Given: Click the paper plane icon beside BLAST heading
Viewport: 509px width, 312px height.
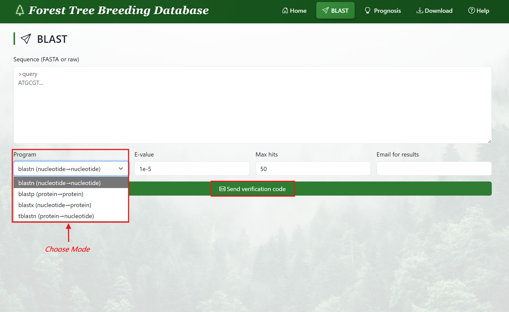Looking at the screenshot, I should click(26, 39).
